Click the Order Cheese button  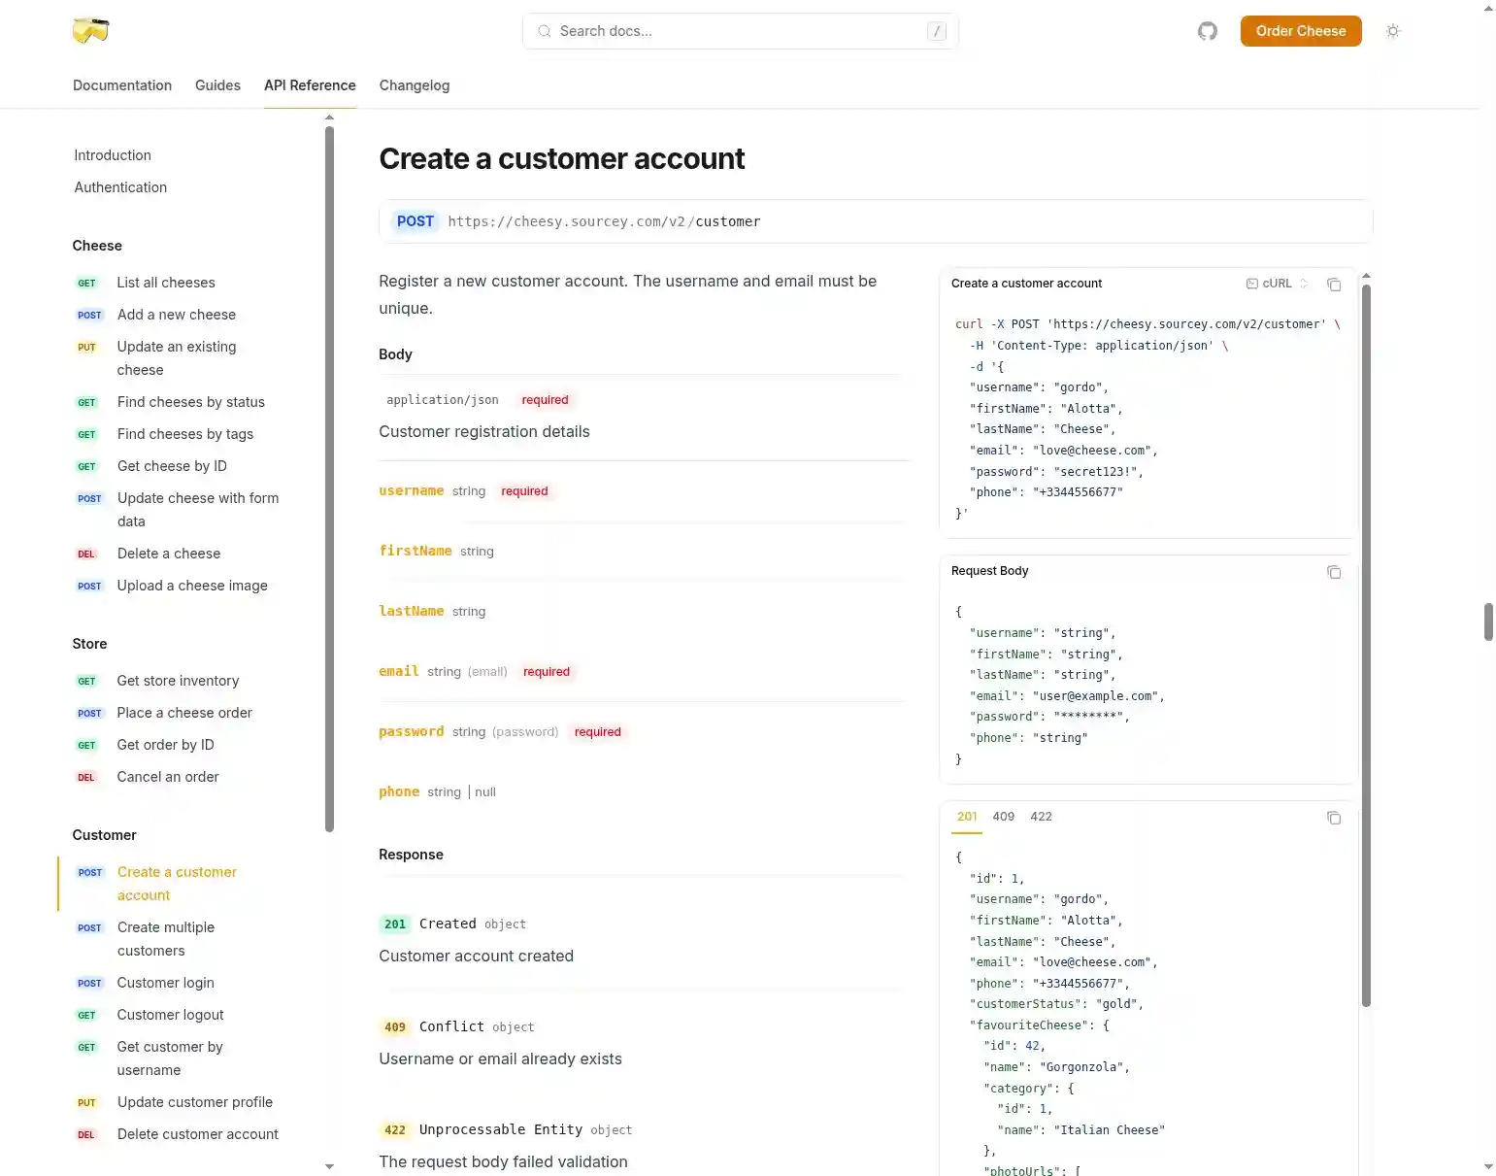[1301, 31]
